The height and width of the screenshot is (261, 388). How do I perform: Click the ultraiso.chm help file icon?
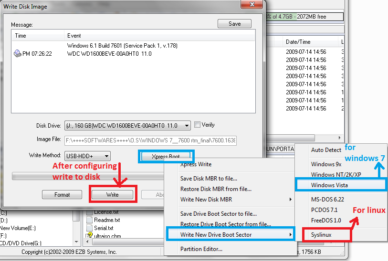(89, 235)
